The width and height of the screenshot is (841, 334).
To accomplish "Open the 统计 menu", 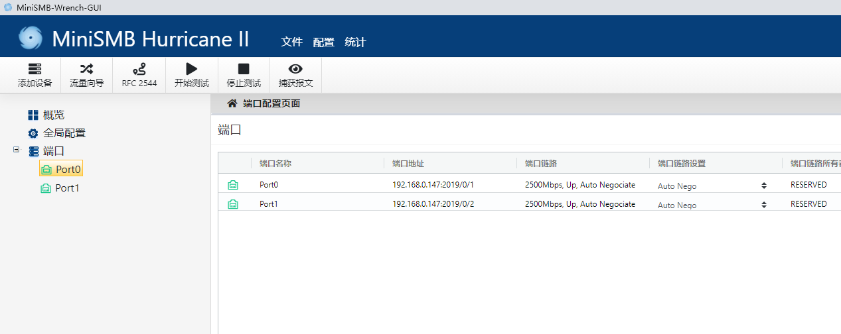I will coord(356,42).
